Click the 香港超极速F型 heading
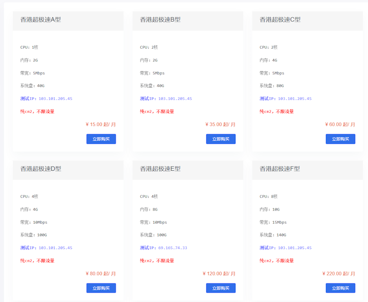This screenshot has height=302, width=368. (279, 169)
